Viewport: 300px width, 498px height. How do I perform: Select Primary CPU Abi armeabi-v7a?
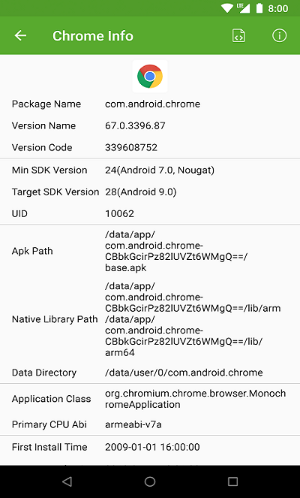[133, 424]
